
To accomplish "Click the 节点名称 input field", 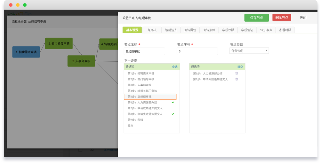I will (x=144, y=51).
